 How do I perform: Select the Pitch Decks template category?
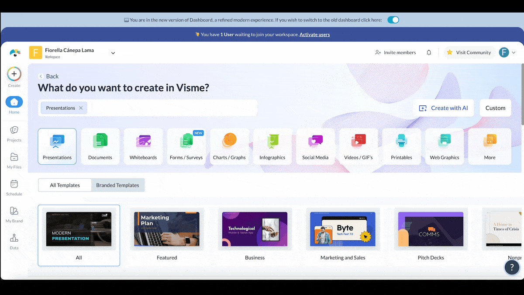tap(431, 235)
